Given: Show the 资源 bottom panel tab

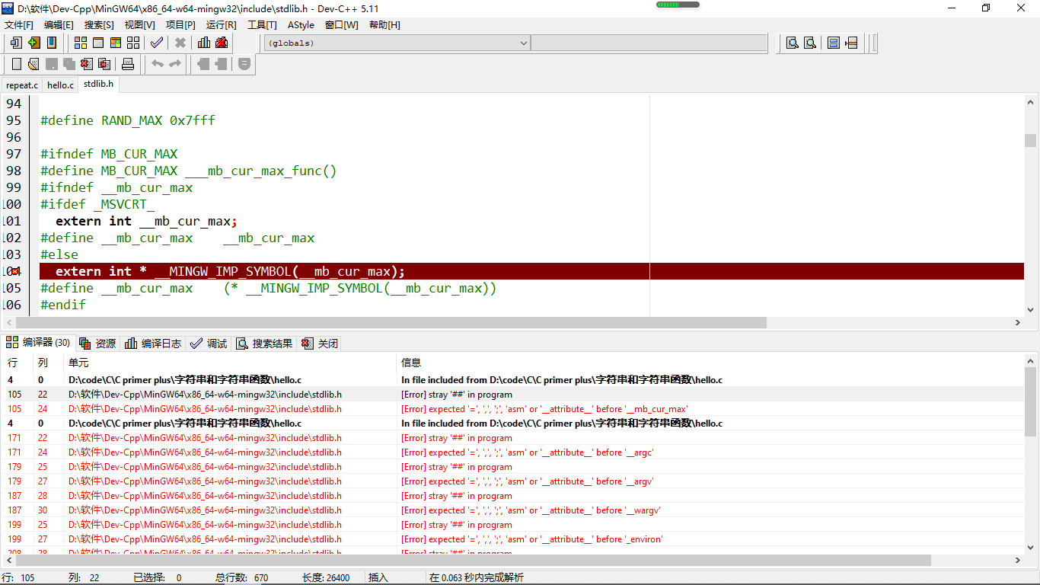Looking at the screenshot, I should (x=97, y=344).
